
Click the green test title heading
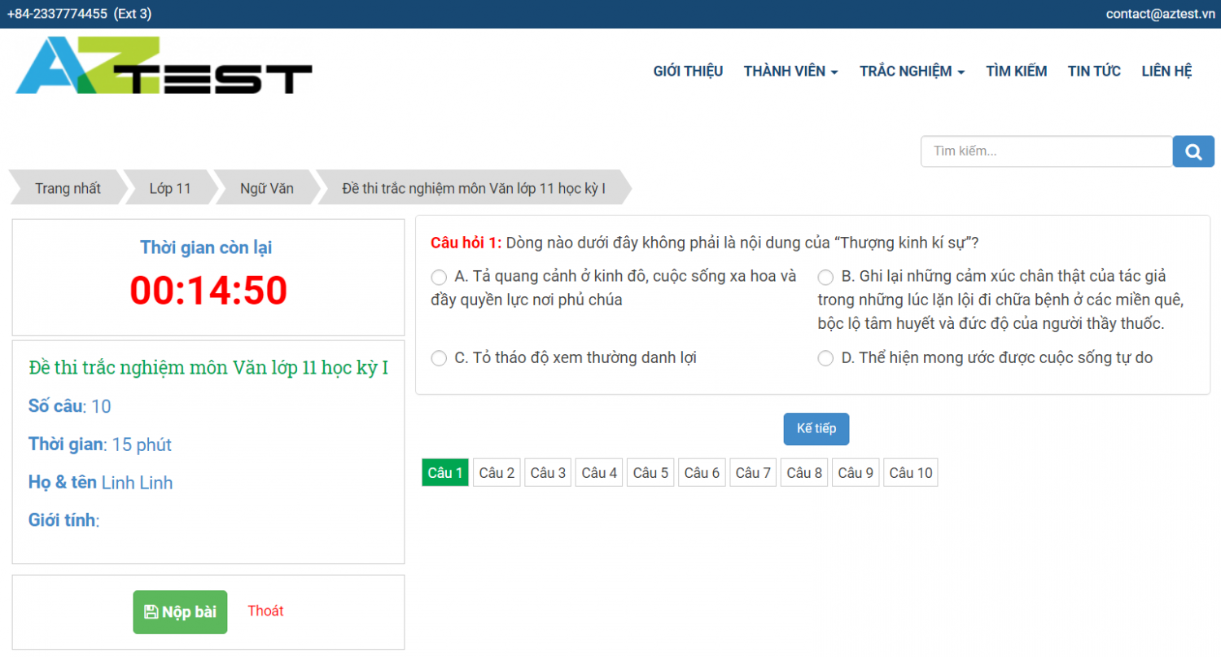tap(208, 368)
